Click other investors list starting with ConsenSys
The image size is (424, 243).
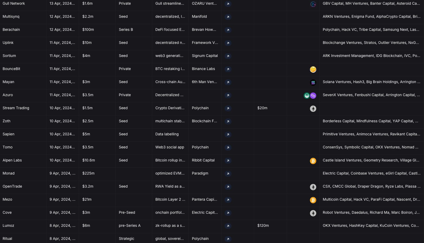tap(371, 147)
